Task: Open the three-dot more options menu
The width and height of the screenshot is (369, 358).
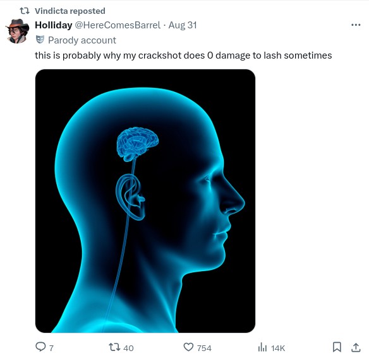Action: pyautogui.click(x=356, y=25)
